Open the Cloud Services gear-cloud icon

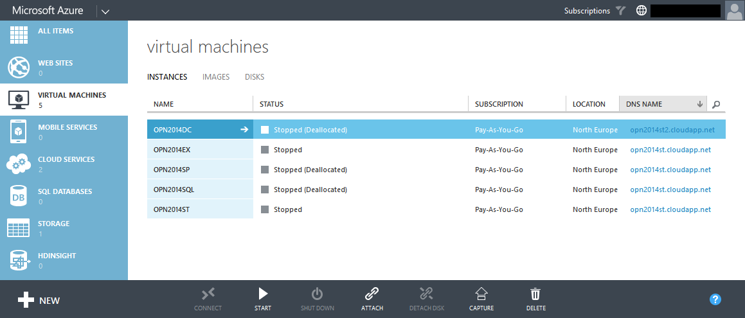[x=19, y=164]
